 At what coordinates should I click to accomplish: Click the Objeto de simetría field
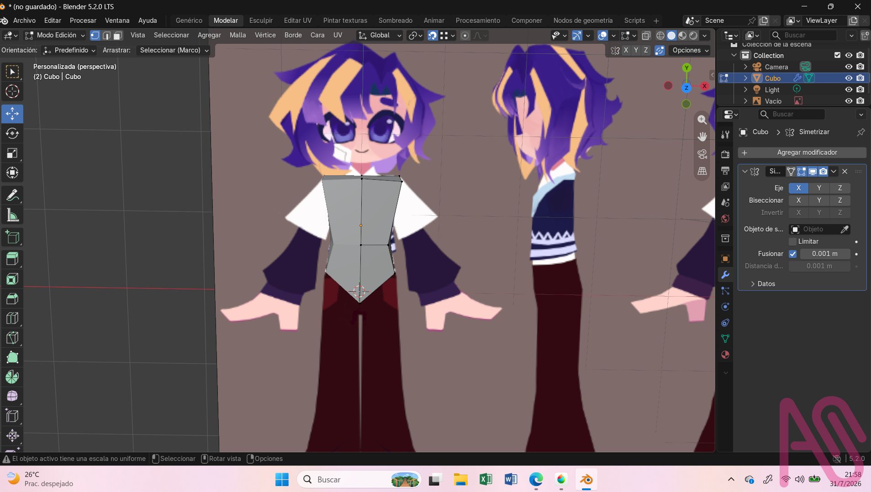[x=819, y=229]
